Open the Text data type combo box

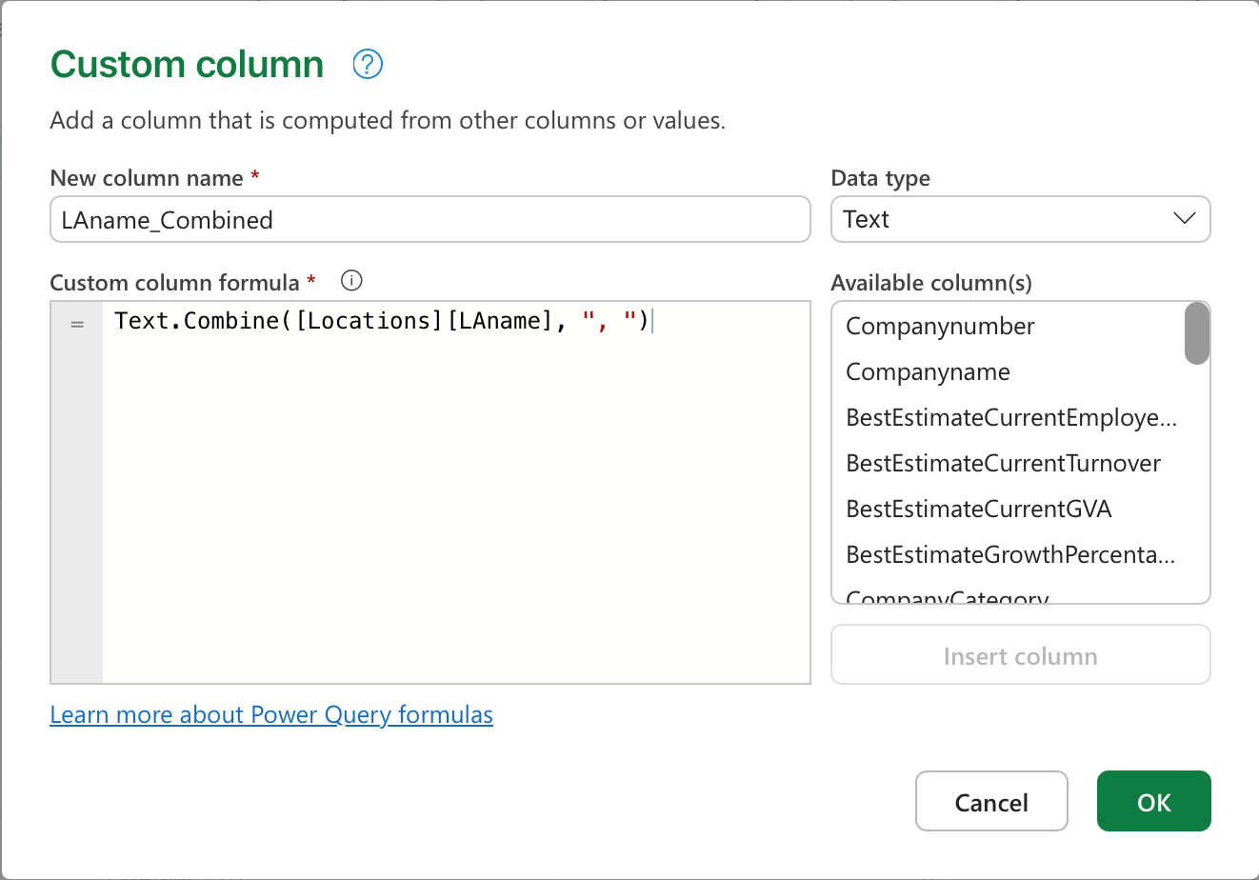[x=1020, y=219]
